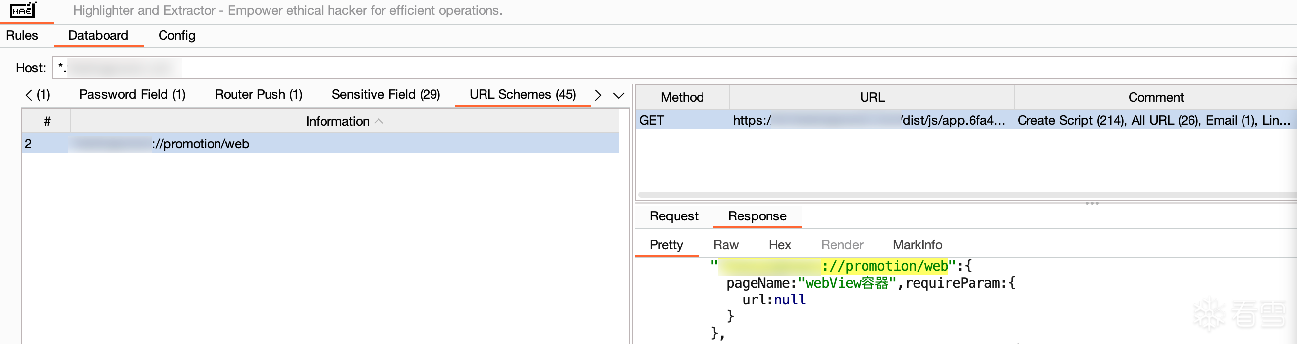
Task: Select the Password Field (1) tab
Action: (x=132, y=94)
